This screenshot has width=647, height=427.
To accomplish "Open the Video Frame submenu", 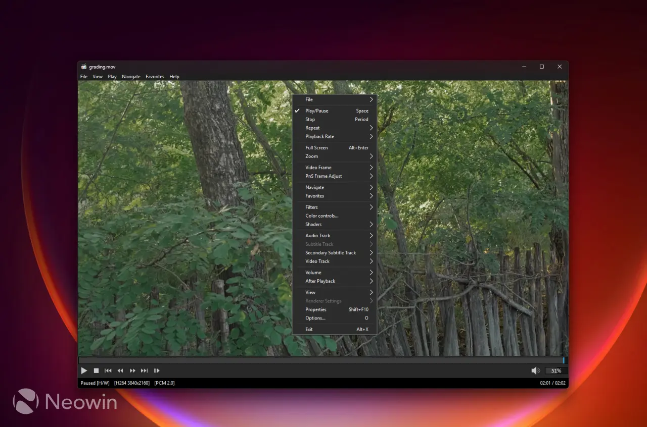I will pyautogui.click(x=334, y=168).
